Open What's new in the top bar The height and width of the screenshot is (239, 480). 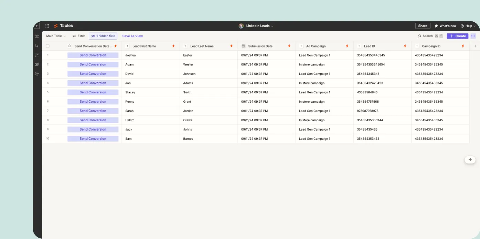pyautogui.click(x=445, y=26)
